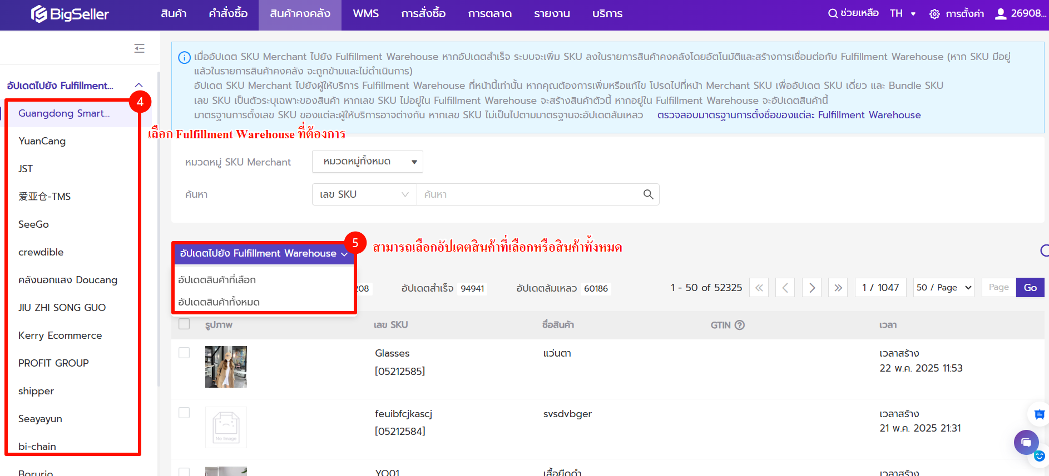Click the การตั้งค่า settings label
This screenshot has height=476, width=1049.
964,14
